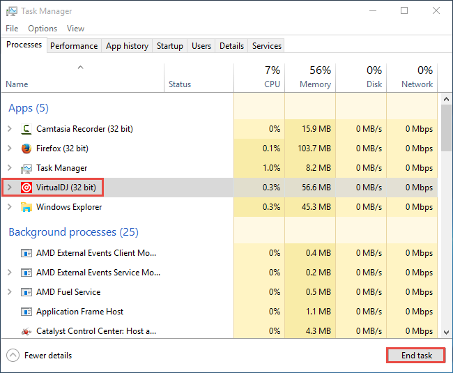This screenshot has width=453, height=373.
Task: Click VirtualDJ memory value 56.6 MB
Action: [x=316, y=188]
